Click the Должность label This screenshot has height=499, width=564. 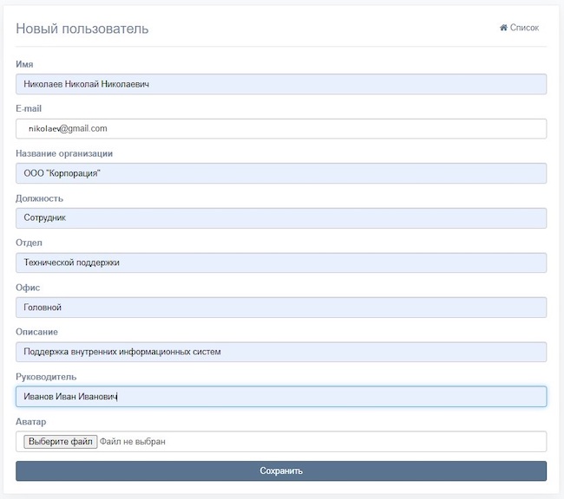coord(40,198)
